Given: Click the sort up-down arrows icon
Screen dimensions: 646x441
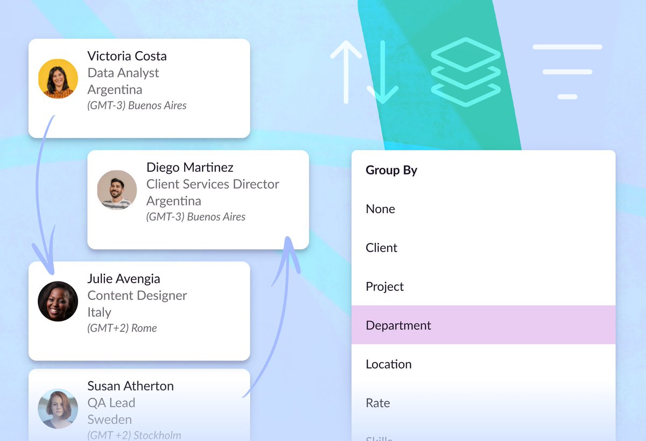Looking at the screenshot, I should click(364, 72).
